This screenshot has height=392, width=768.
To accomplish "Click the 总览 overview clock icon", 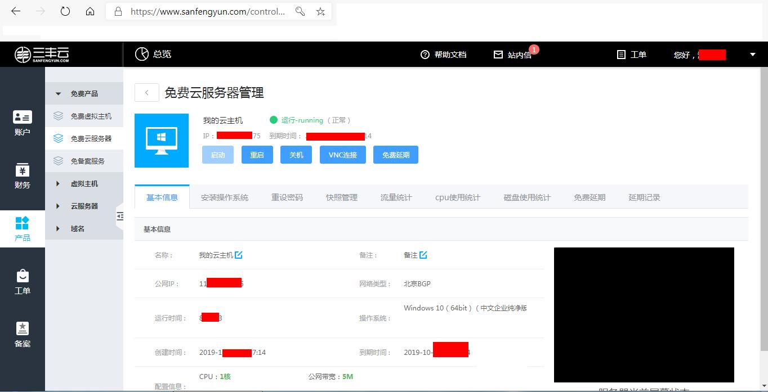I will pyautogui.click(x=142, y=53).
